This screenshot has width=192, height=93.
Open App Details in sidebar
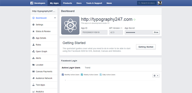click(x=44, y=38)
